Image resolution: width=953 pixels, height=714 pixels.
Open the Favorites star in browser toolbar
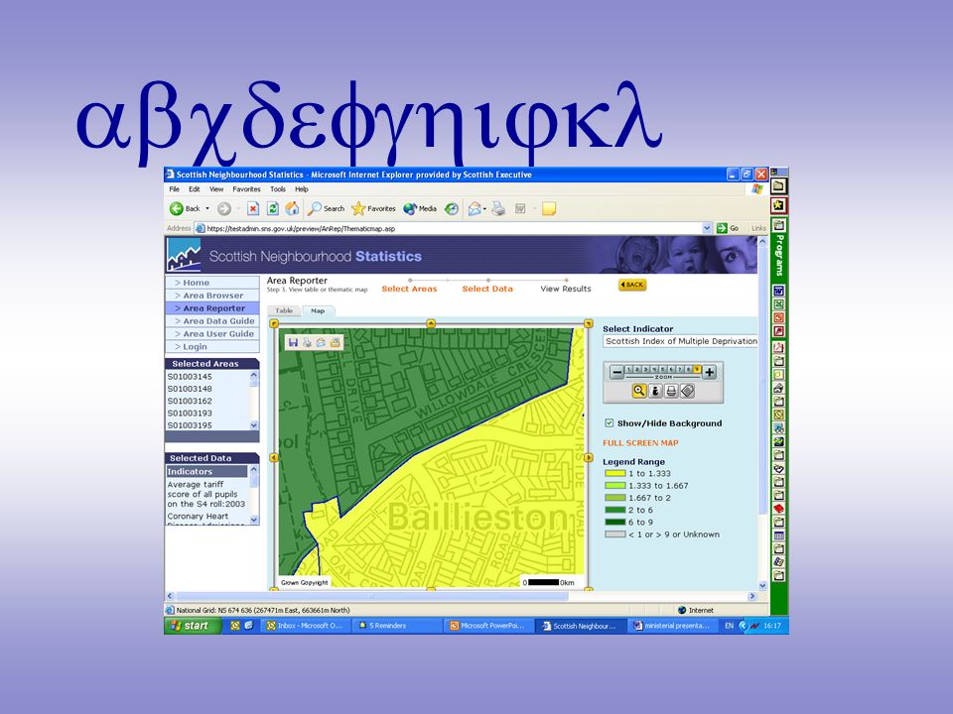(373, 209)
